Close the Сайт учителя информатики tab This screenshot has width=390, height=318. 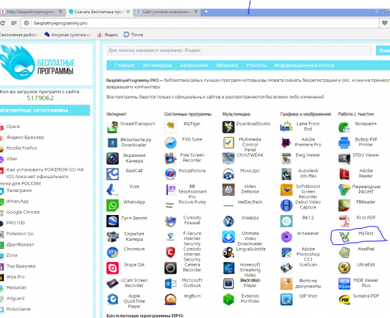196,11
